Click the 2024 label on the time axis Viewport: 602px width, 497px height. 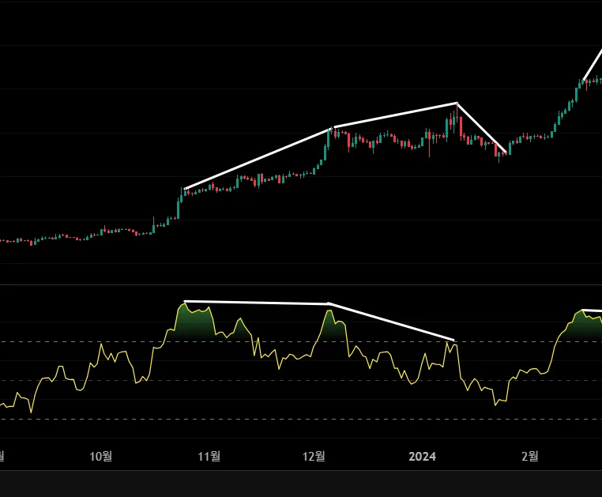tap(422, 456)
